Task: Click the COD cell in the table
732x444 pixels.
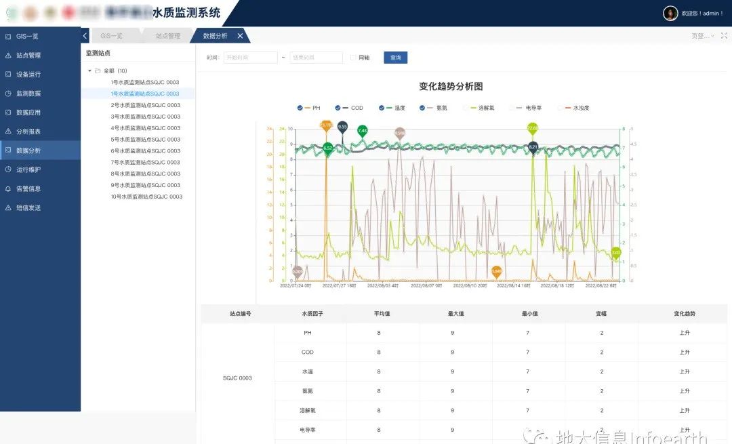Action: (x=307, y=352)
